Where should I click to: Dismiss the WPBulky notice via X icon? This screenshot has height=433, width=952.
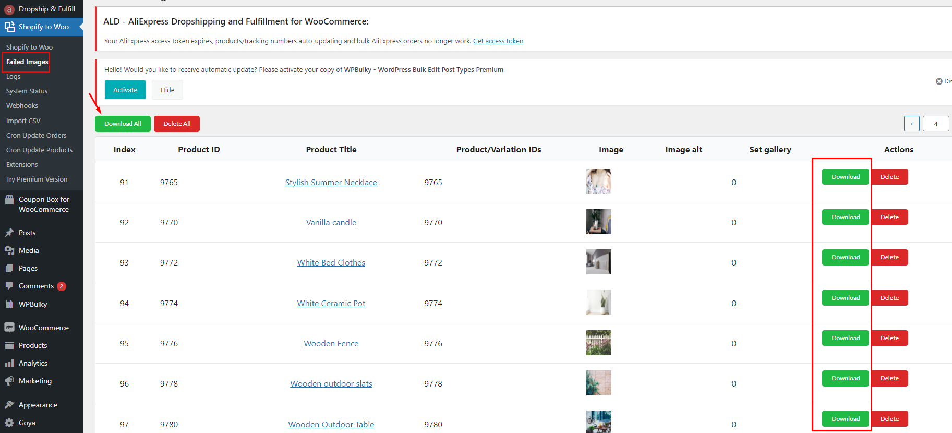pyautogui.click(x=939, y=81)
